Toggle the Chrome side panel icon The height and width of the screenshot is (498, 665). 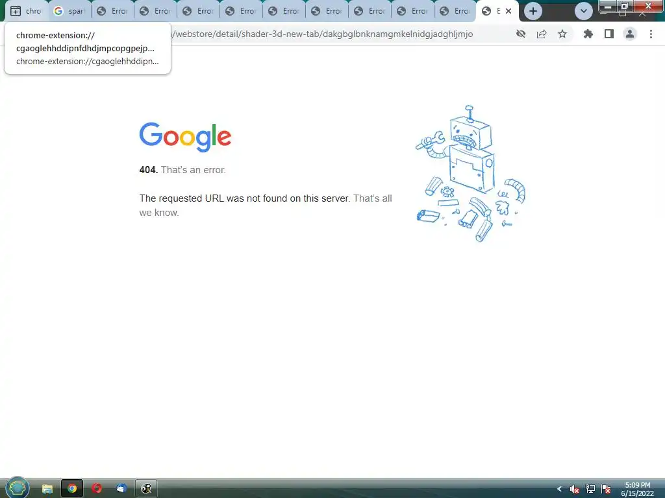(609, 34)
